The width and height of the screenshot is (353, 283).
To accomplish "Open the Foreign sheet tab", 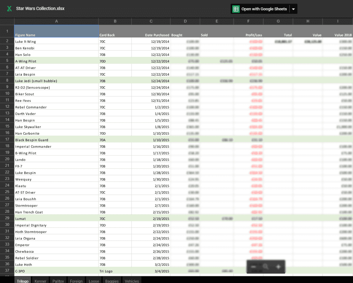I will pos(76,281).
